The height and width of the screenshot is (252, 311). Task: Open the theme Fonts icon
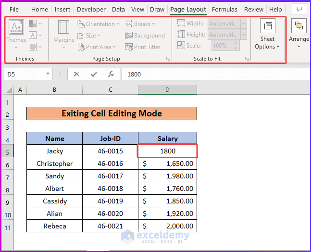pos(33,35)
